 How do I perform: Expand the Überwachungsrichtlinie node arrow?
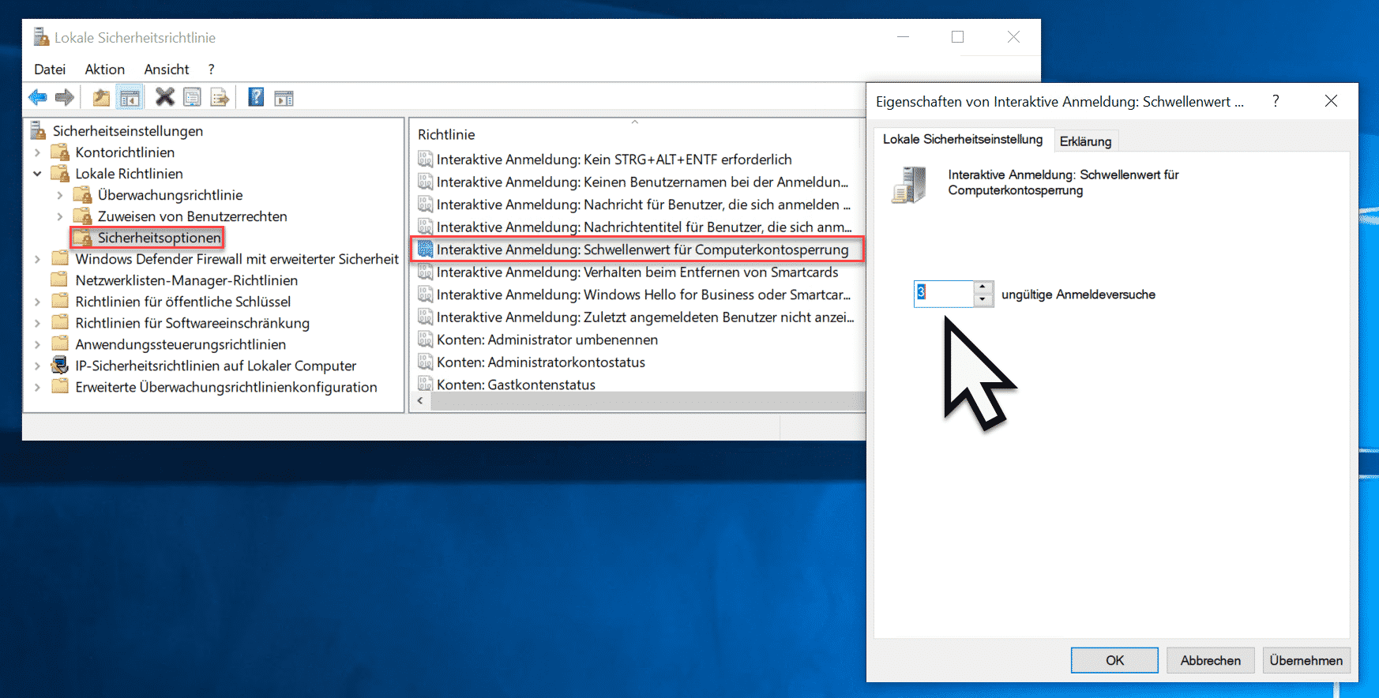(x=60, y=195)
